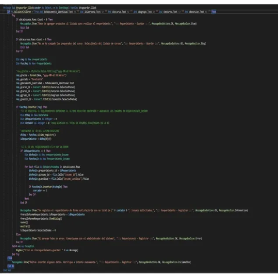Click 'frmrptInformeRequerimiento.ShowDialog()' line
The image size is (278, 275).
click(41, 218)
